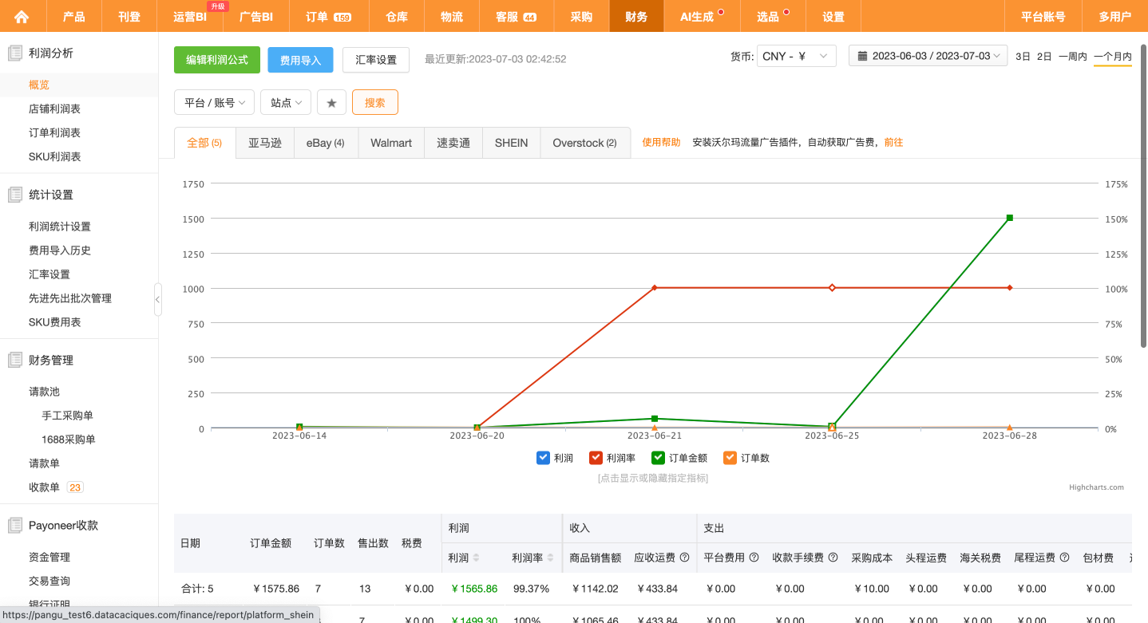Click the help icon next to 收款手续费
Image resolution: width=1148 pixels, height=623 pixels.
click(x=833, y=558)
